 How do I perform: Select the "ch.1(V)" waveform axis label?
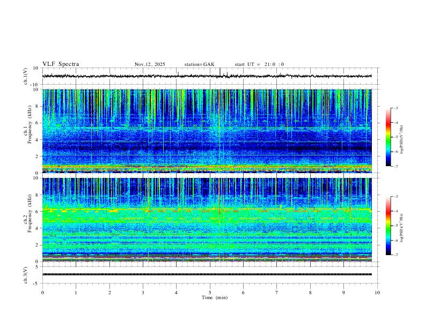tap(26, 76)
